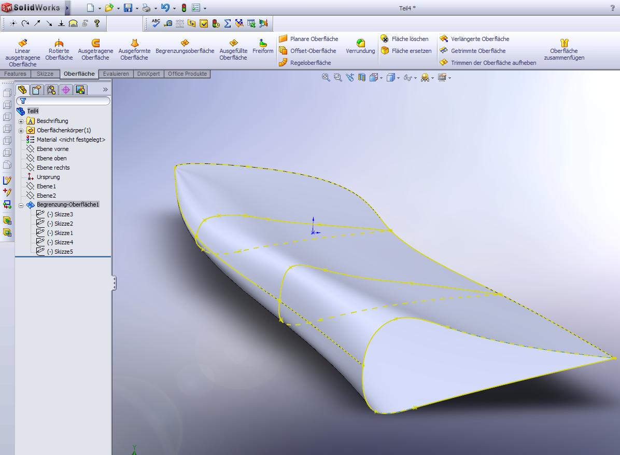The image size is (620, 455).
Task: Click Fläche ersetzen command
Action: click(406, 51)
